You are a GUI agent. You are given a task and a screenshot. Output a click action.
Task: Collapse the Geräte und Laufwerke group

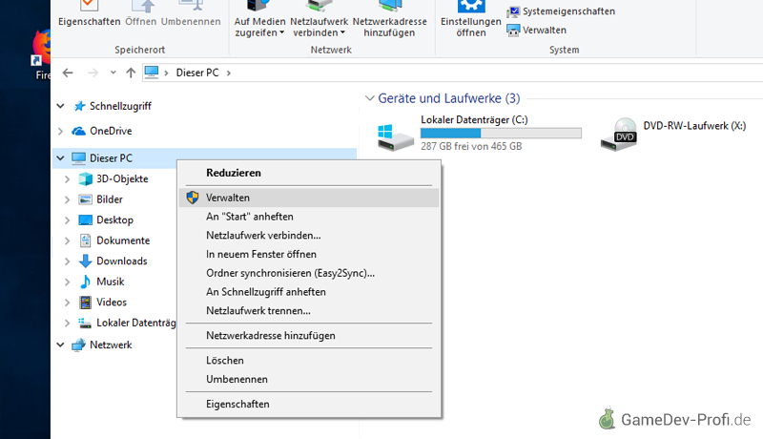pos(370,98)
